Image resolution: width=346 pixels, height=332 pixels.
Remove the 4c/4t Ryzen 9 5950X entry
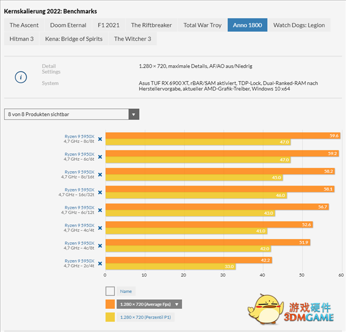click(x=100, y=228)
